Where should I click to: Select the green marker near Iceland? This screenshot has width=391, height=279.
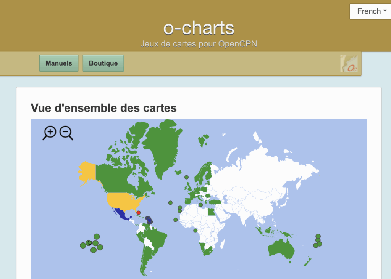pos(186,177)
